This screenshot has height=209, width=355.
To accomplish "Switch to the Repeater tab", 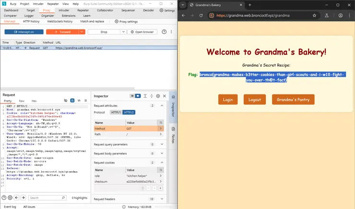I will pos(83,10).
